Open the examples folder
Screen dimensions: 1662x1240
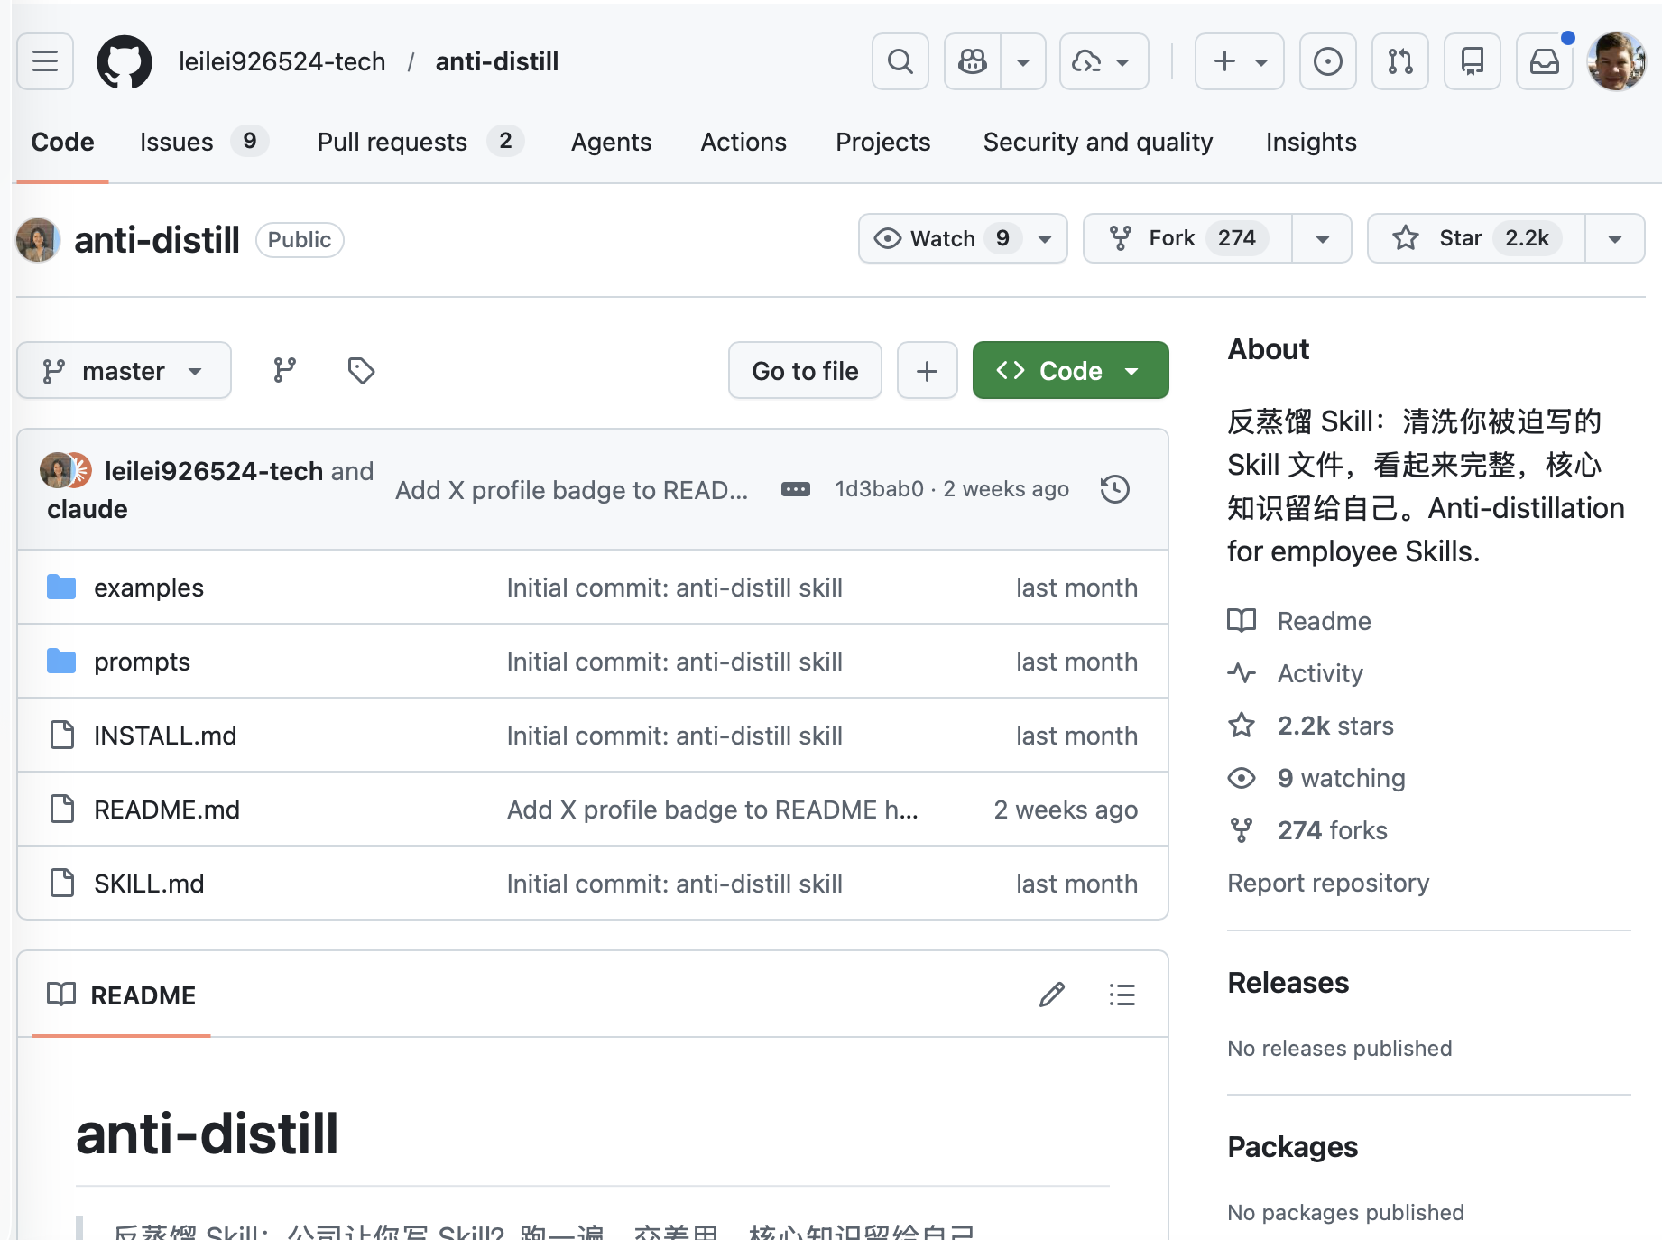point(149,588)
